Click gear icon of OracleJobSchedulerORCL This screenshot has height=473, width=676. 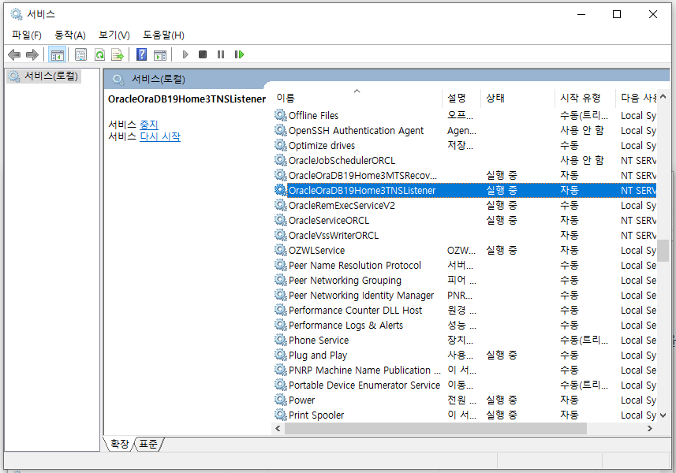tap(281, 160)
